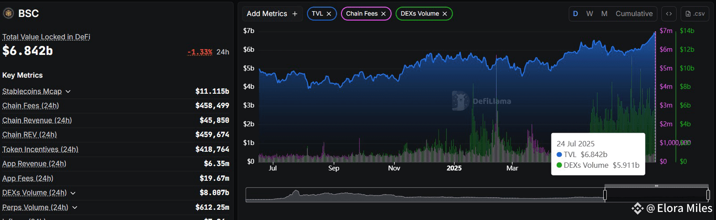Image resolution: width=716 pixels, height=220 pixels.
Task: Click the tooltip TVL $6.842b entry
Action: click(x=582, y=154)
